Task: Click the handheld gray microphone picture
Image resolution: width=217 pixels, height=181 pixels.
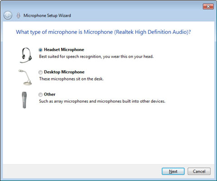Action: 24,100
